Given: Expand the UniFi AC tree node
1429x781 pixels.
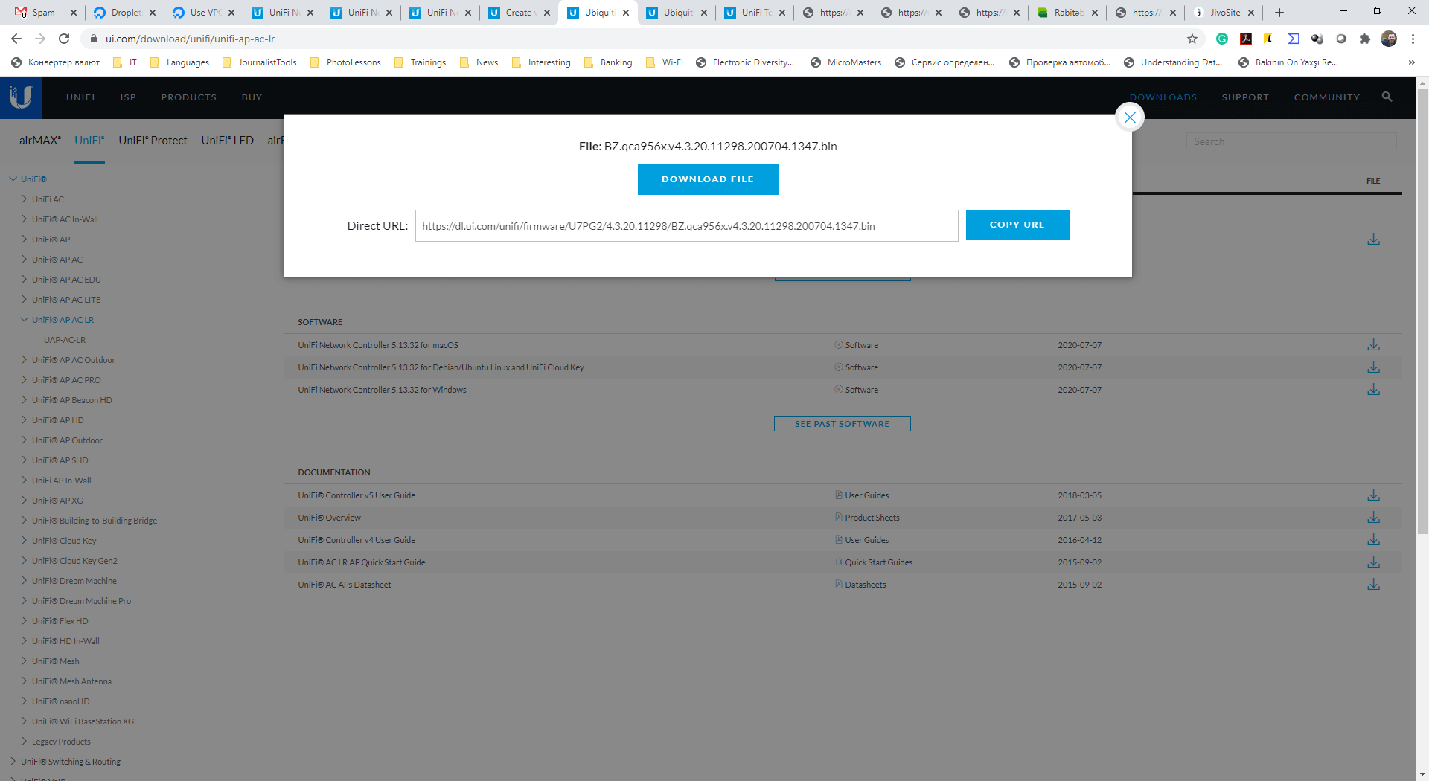Looking at the screenshot, I should [25, 199].
